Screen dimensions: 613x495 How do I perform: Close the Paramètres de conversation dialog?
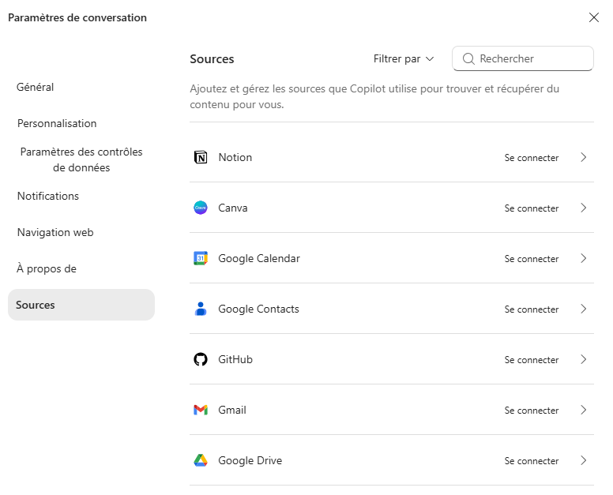click(x=594, y=17)
